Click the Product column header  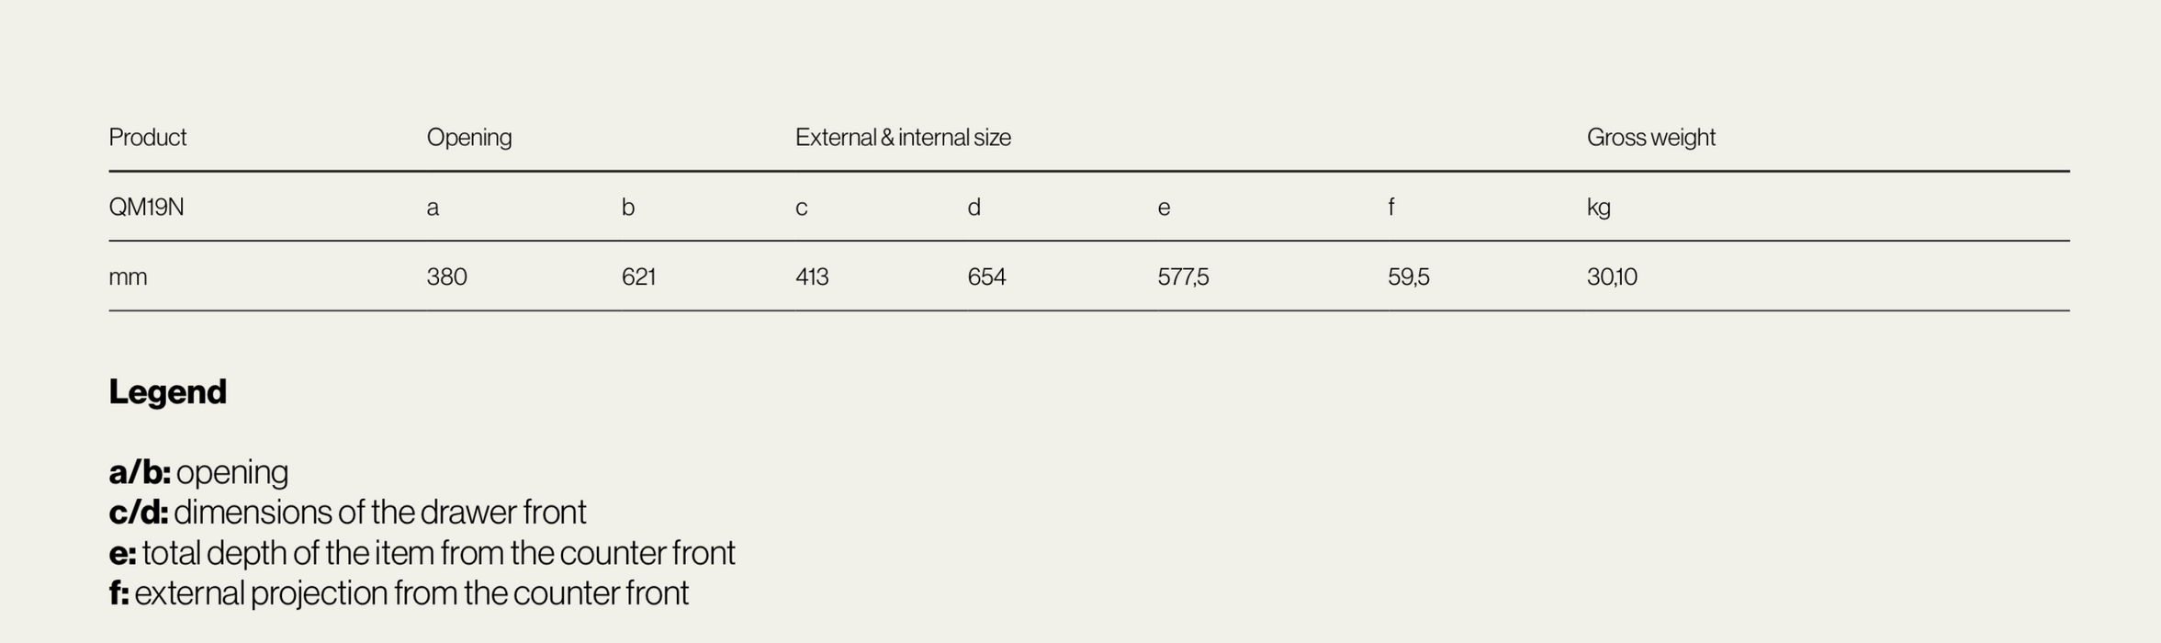click(x=147, y=138)
